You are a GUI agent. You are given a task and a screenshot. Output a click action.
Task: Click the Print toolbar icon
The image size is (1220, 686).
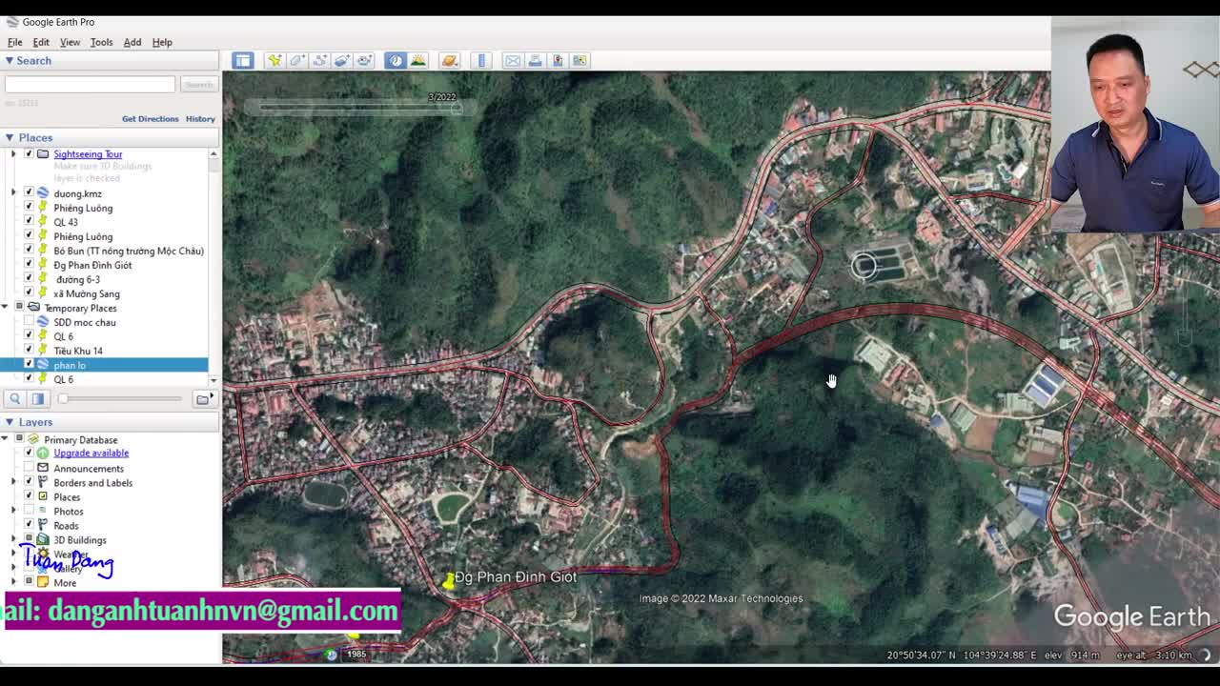pyautogui.click(x=536, y=61)
